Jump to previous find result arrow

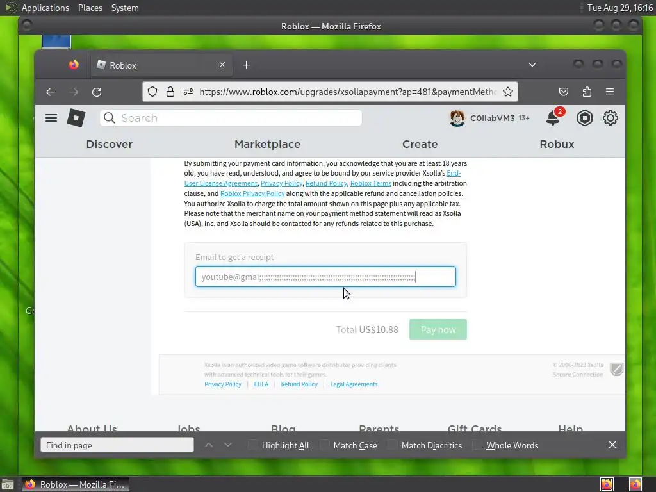[x=209, y=445]
